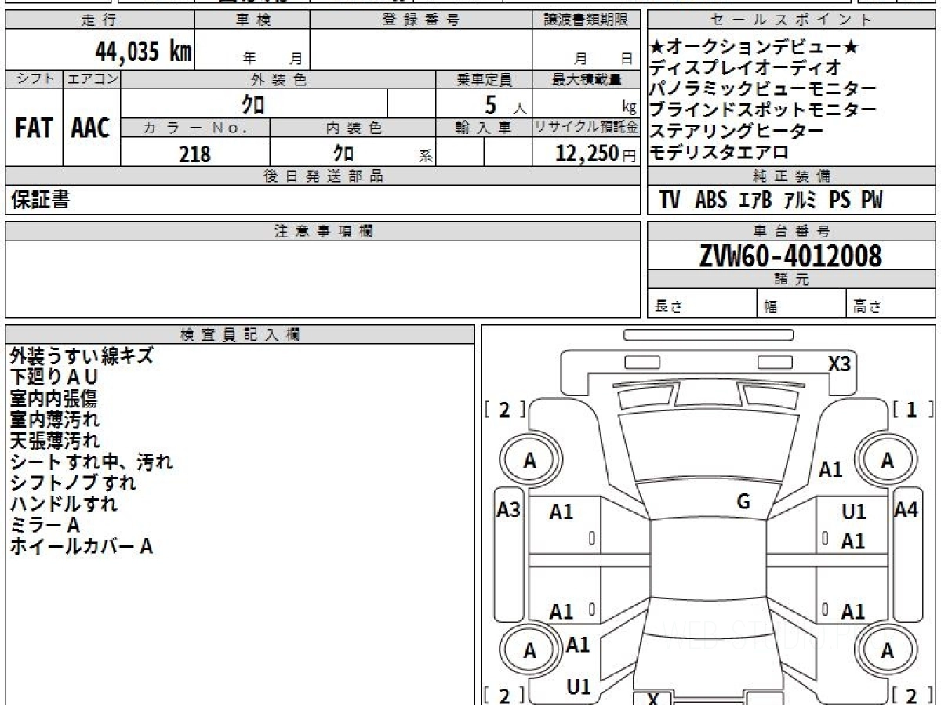Select the ブラインドスポットモニター line
This screenshot has width=941, height=705.
tap(763, 110)
